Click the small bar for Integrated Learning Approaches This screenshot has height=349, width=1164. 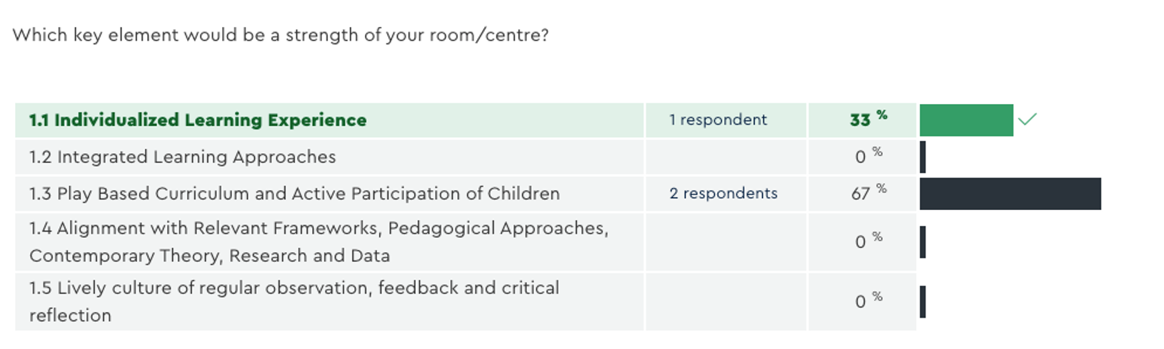click(923, 157)
